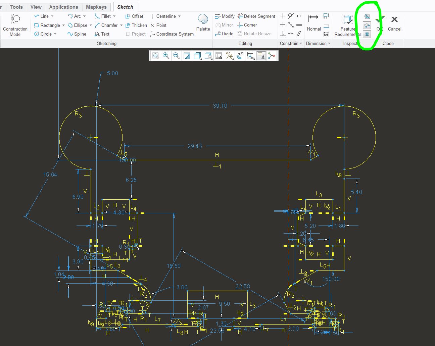Select the Line sketch tool
435x346 pixels.
tap(41, 16)
